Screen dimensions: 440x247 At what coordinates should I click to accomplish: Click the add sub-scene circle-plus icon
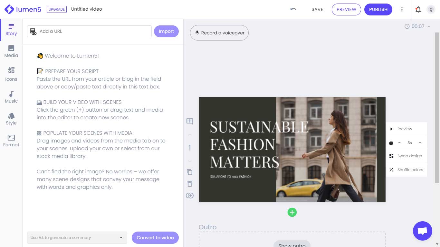point(190,196)
